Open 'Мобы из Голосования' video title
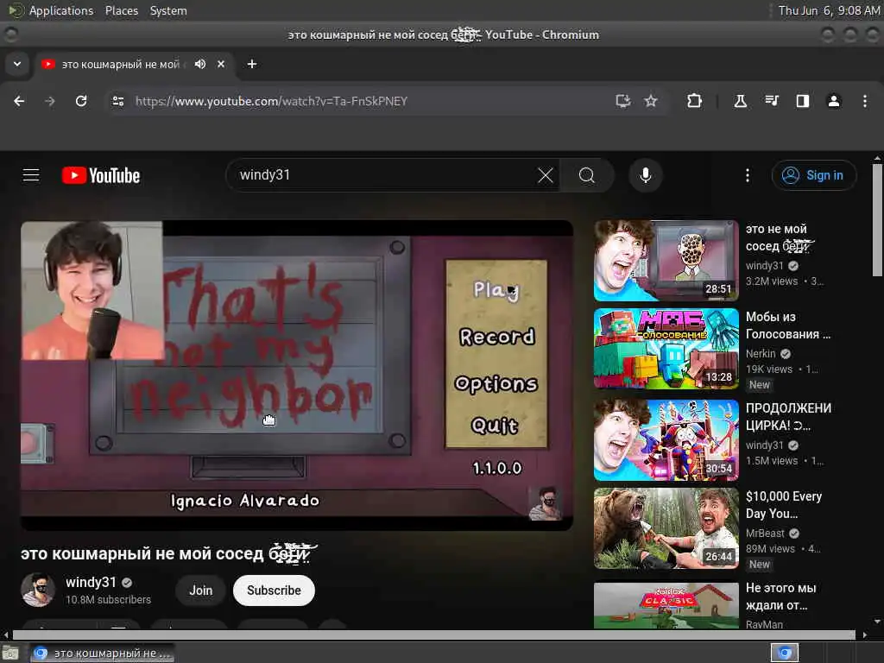Viewport: 884px width, 663px height. coord(788,325)
